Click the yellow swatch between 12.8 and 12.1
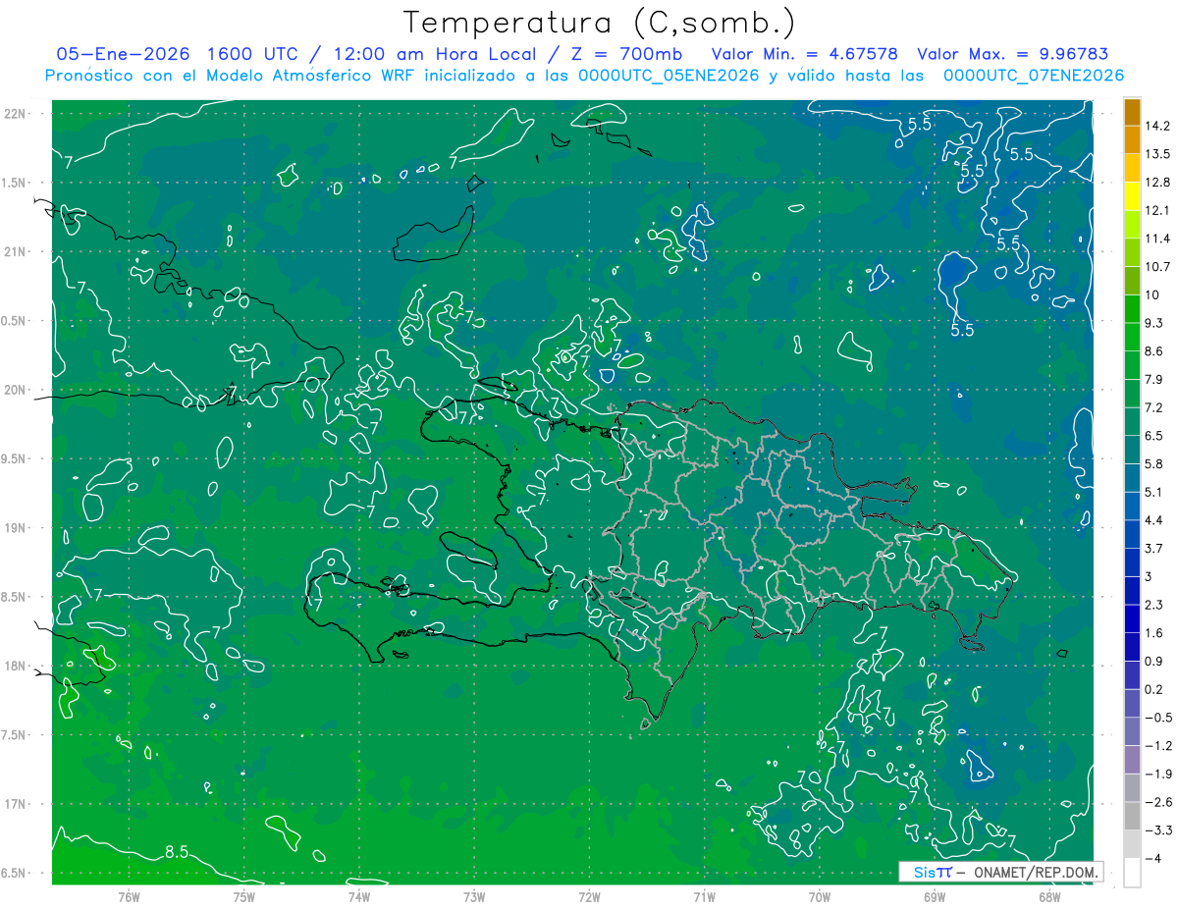This screenshot has width=1178, height=910. [x=1132, y=196]
